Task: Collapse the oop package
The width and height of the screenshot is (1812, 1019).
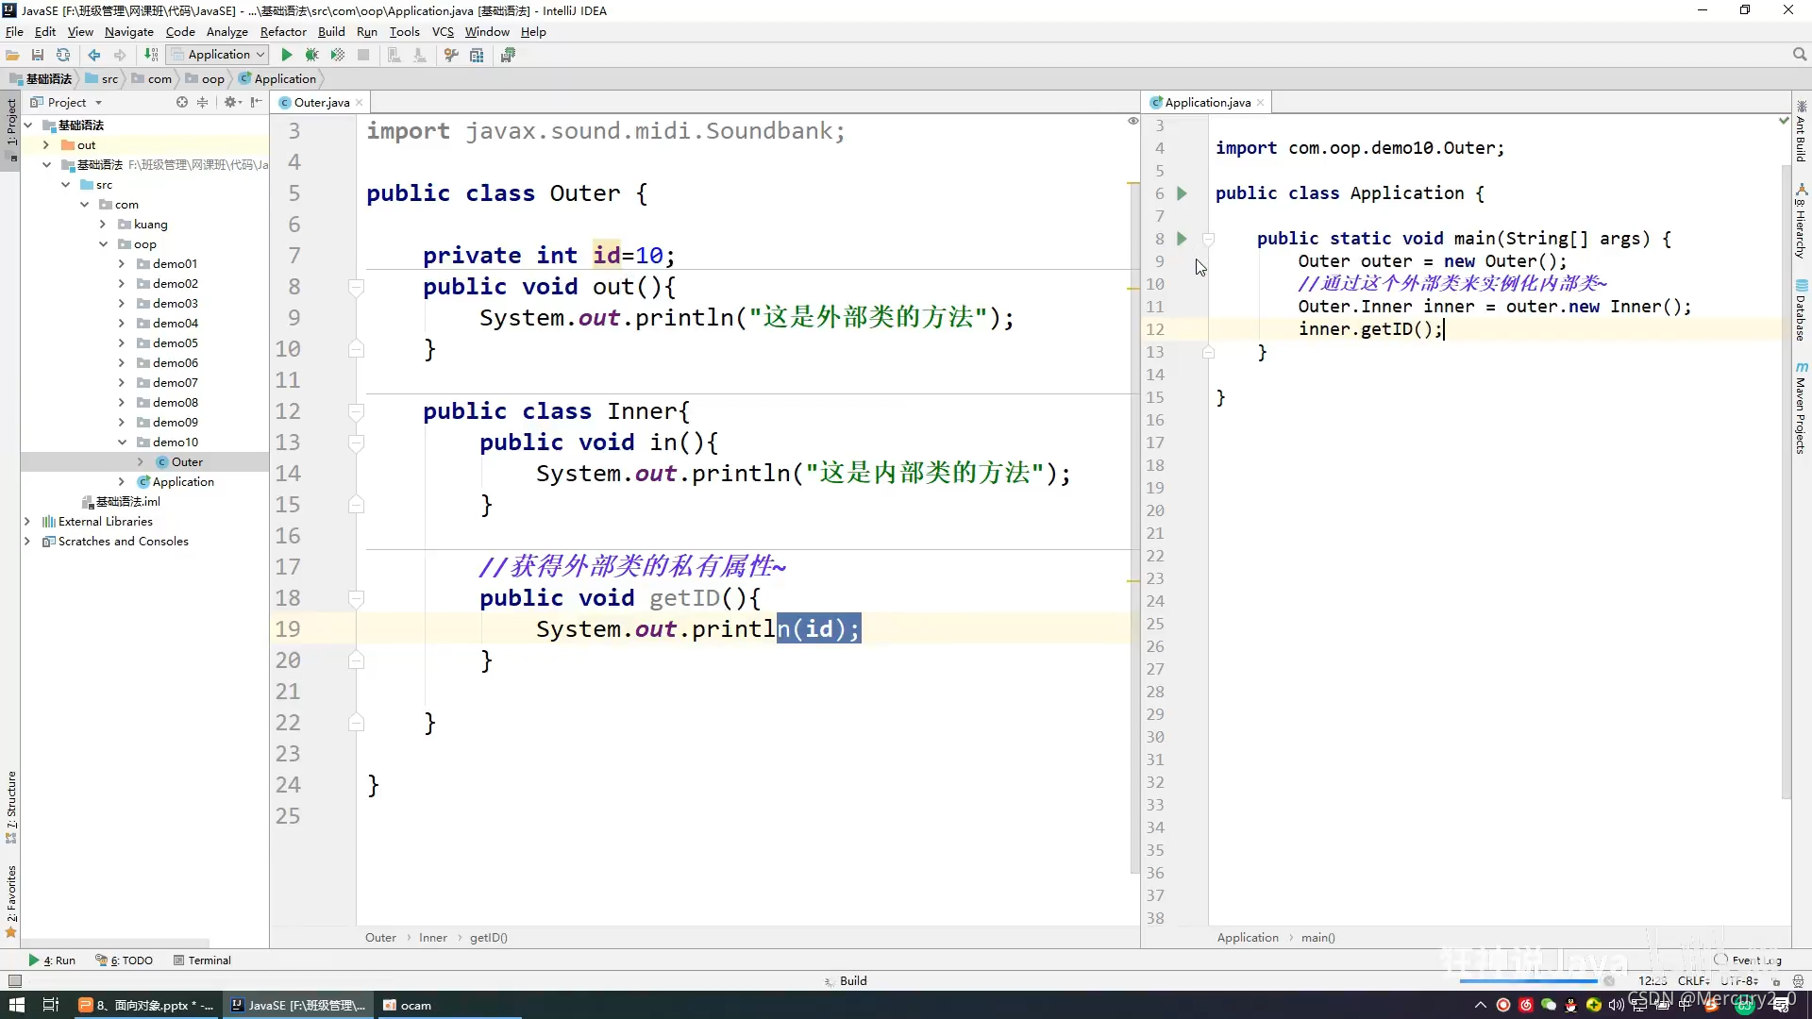Action: pos(103,244)
